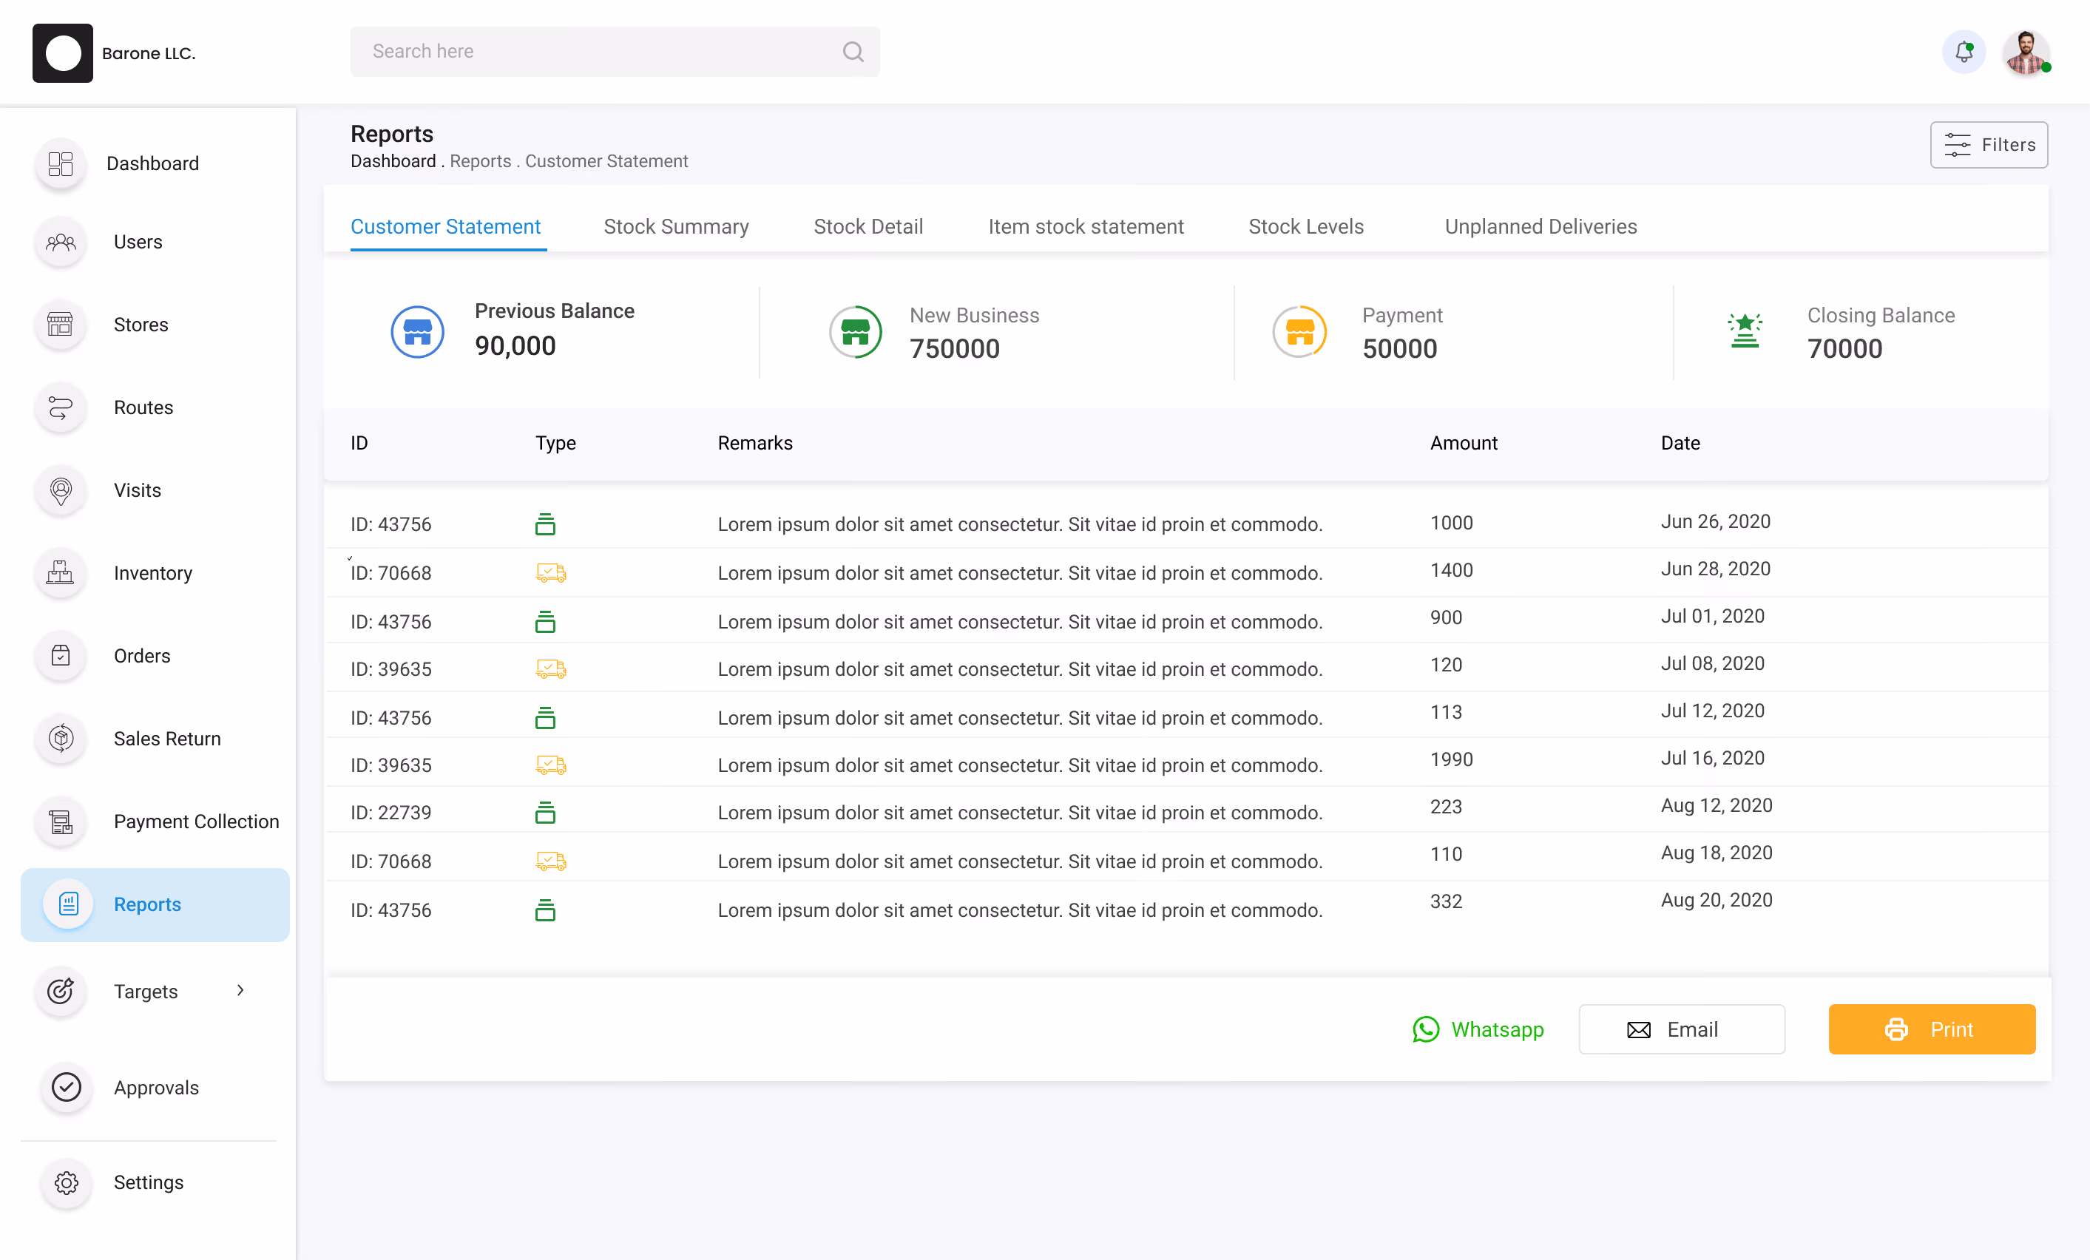Click the New Business green store icon

855,331
